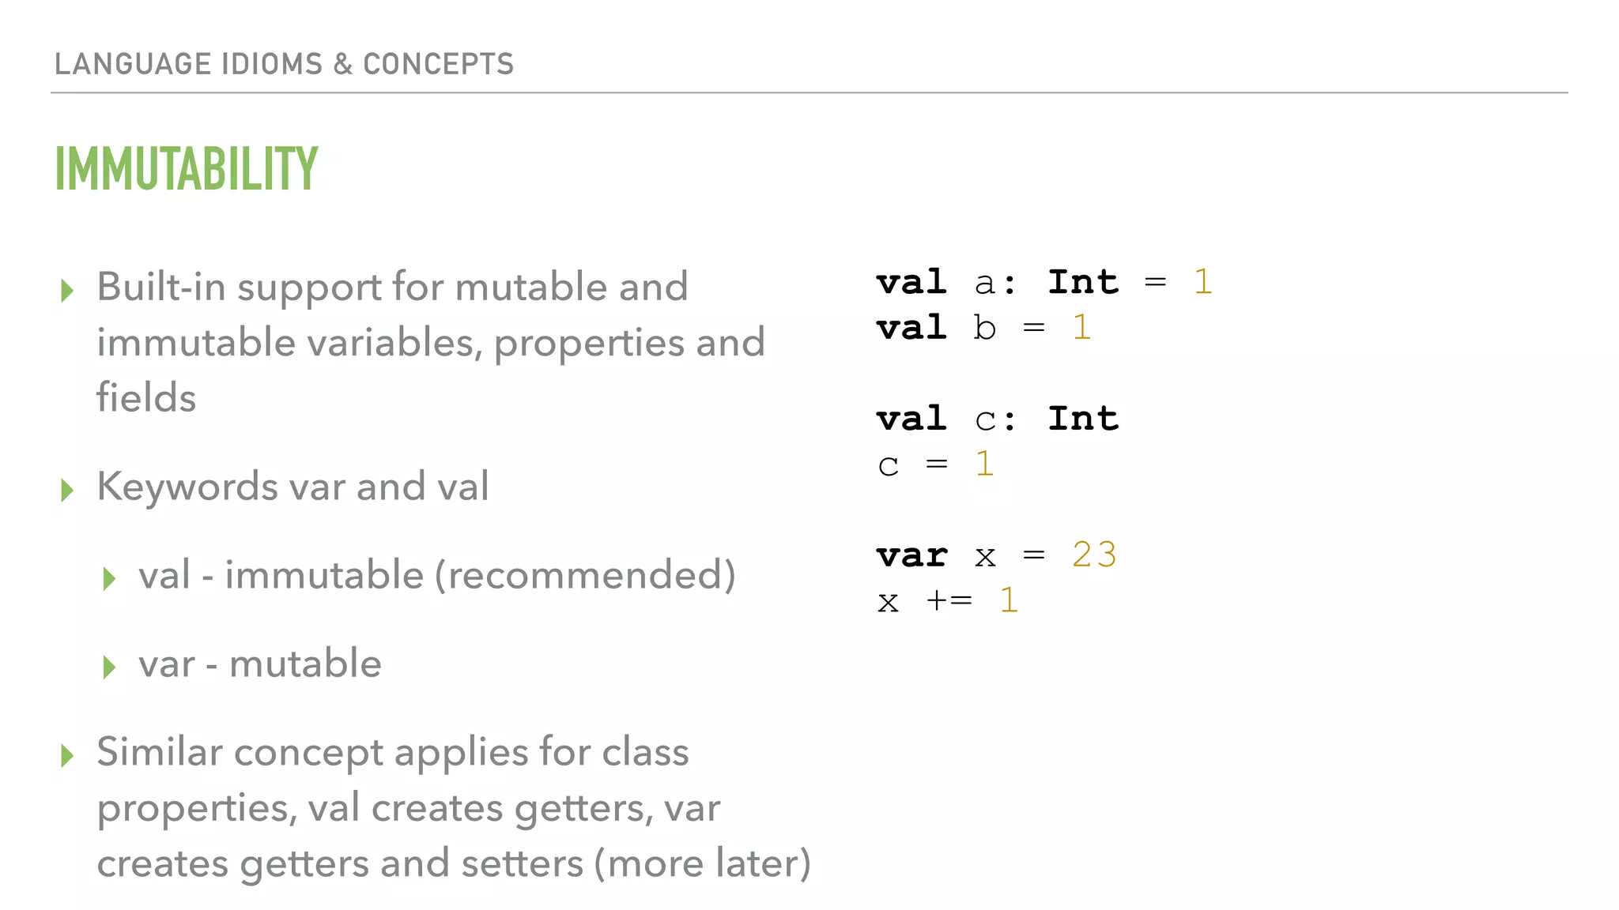Click the horizontal divider line under the header
This screenshot has width=1619, height=910.
click(x=809, y=93)
